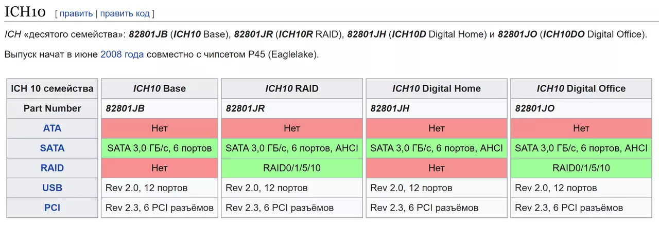Click "ICH10DO" in the intro paragraph

(x=564, y=34)
